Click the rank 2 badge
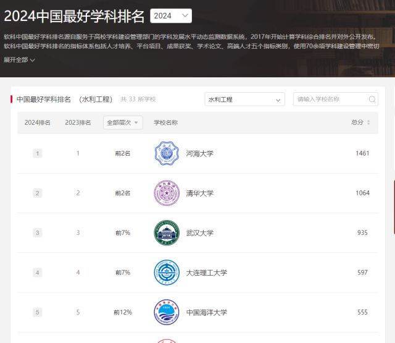 [38, 193]
